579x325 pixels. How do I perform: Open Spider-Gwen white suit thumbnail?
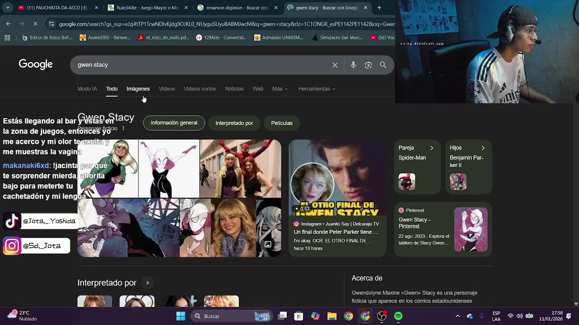click(x=169, y=168)
